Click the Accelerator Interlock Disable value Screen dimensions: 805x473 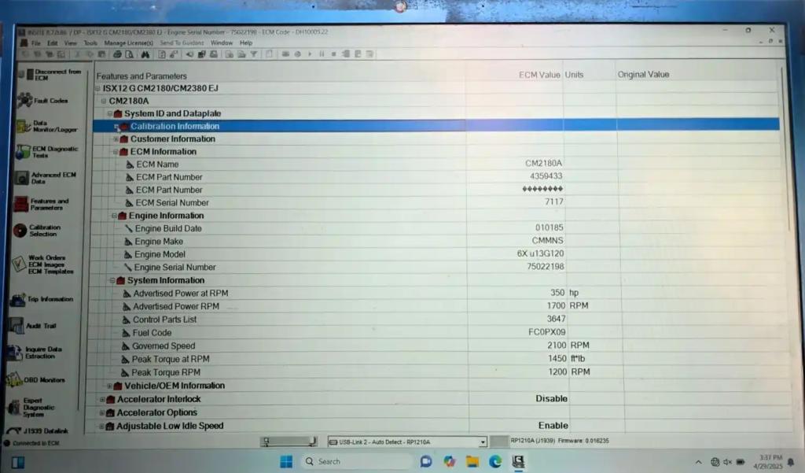[551, 399]
